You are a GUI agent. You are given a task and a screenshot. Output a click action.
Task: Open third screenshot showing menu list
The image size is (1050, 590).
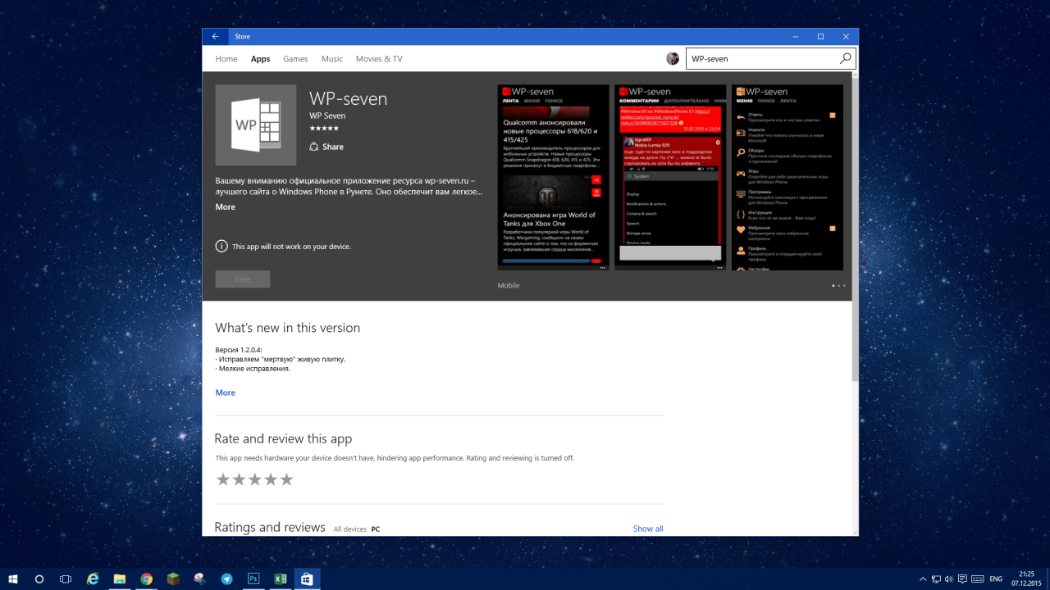point(787,178)
